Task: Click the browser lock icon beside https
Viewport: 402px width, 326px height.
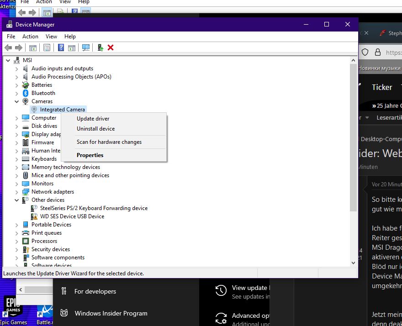Action: pyautogui.click(x=378, y=53)
